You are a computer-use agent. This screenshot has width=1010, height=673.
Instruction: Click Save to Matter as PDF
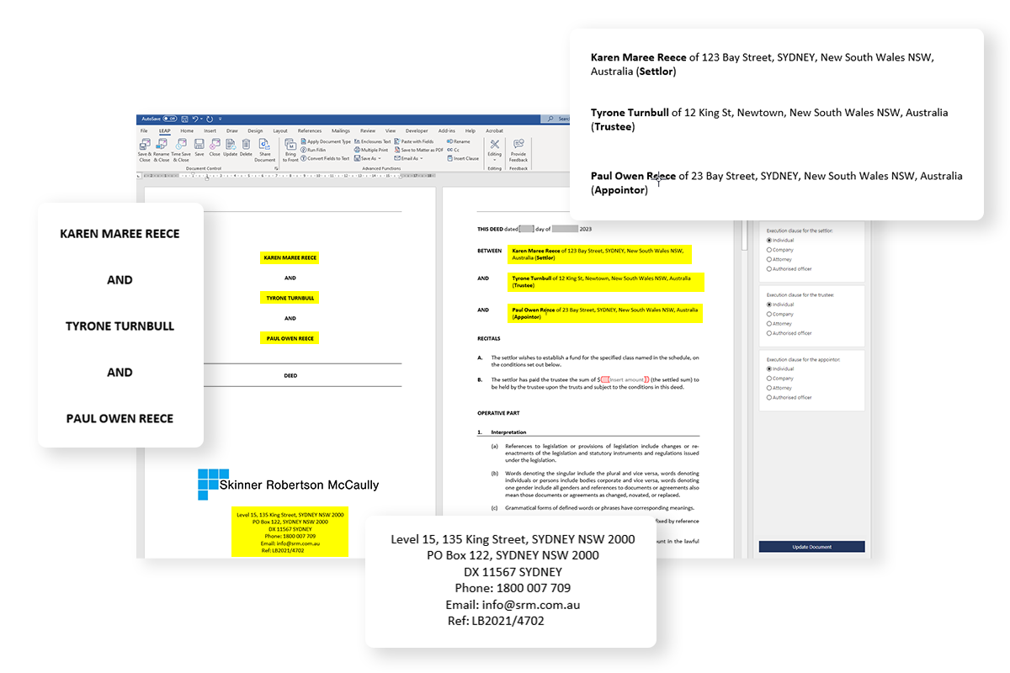point(418,150)
